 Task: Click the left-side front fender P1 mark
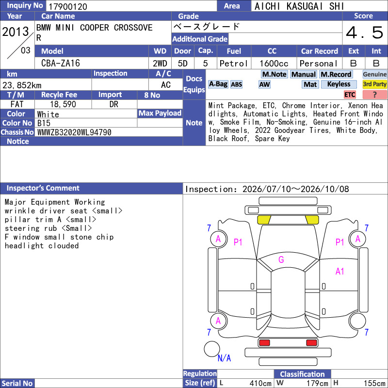[x=238, y=242]
